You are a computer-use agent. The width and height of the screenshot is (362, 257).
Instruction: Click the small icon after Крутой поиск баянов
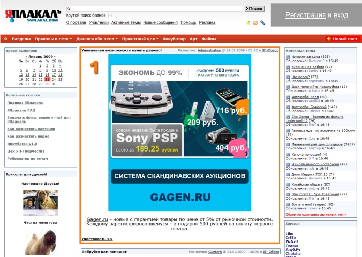click(110, 16)
